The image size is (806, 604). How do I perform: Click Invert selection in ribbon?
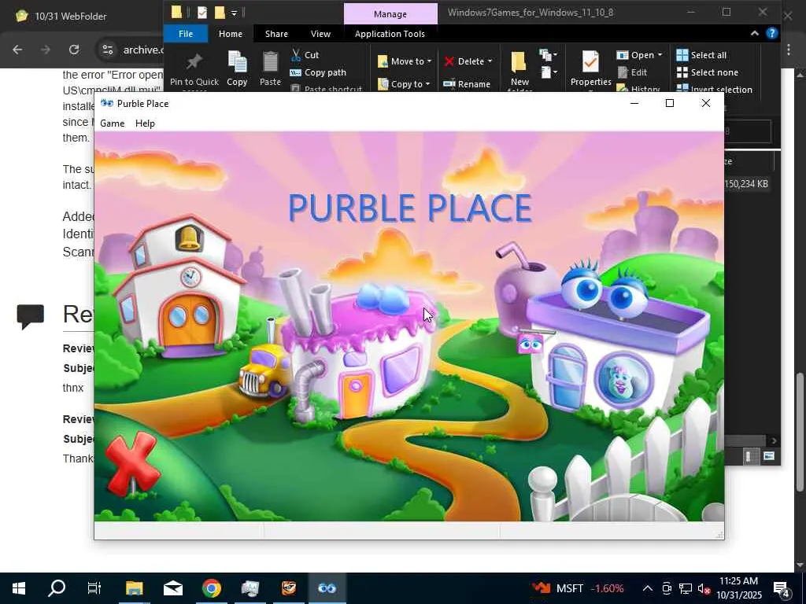point(715,90)
